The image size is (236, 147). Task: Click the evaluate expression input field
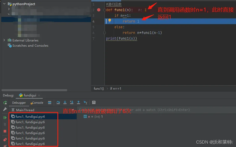(x=156, y=110)
